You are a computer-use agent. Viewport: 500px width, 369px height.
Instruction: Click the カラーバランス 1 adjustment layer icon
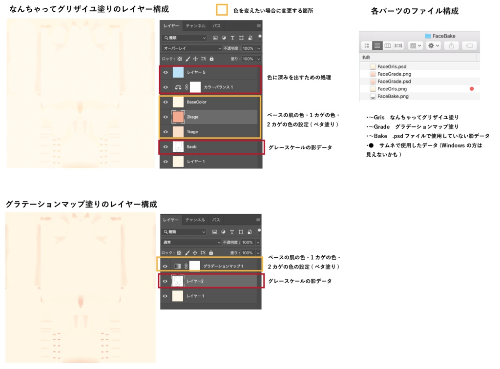click(x=179, y=87)
